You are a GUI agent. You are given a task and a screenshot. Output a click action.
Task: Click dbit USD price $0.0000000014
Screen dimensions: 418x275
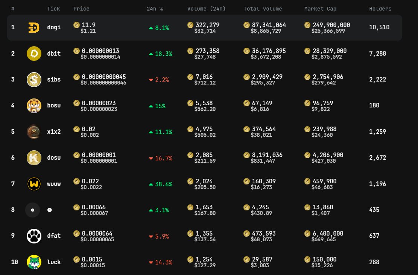pyautogui.click(x=100, y=57)
